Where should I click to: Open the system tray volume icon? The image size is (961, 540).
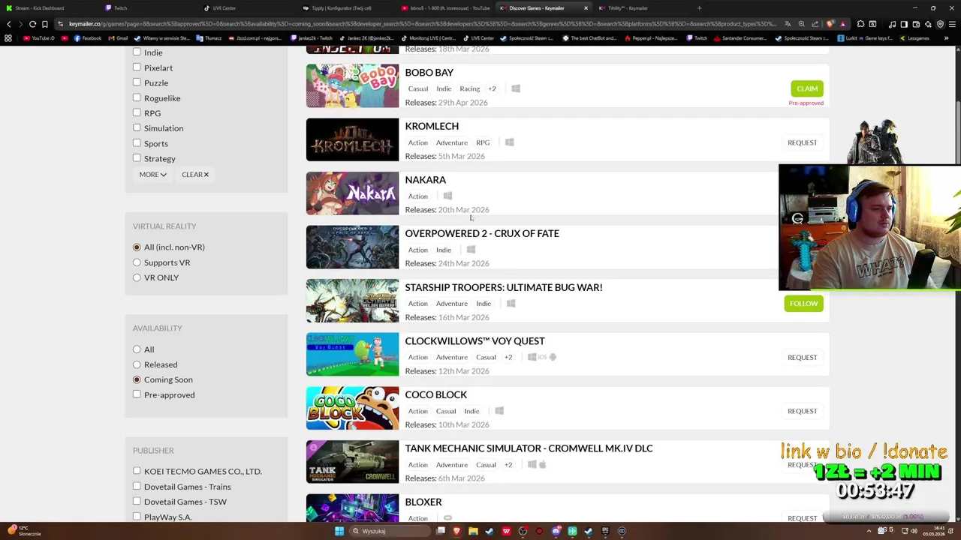914,531
